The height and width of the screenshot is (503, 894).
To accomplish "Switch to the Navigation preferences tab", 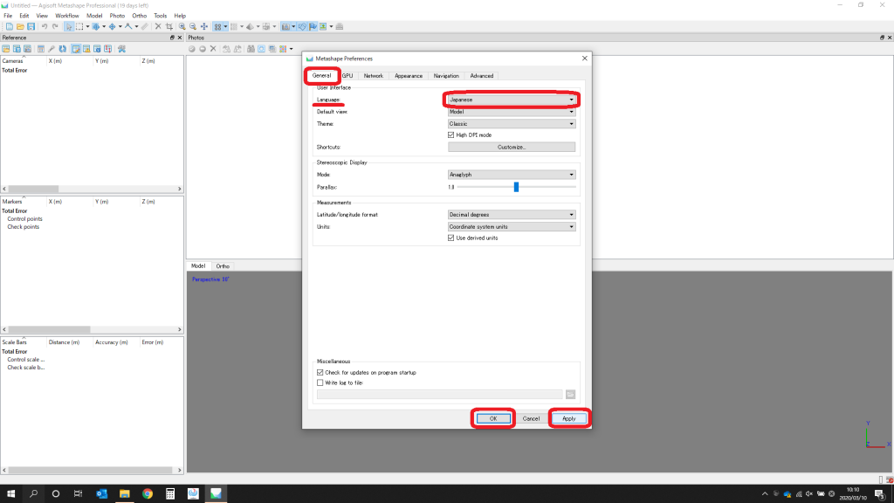I will 446,76.
